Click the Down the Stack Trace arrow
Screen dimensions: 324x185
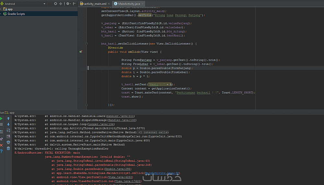(x=8, y=124)
